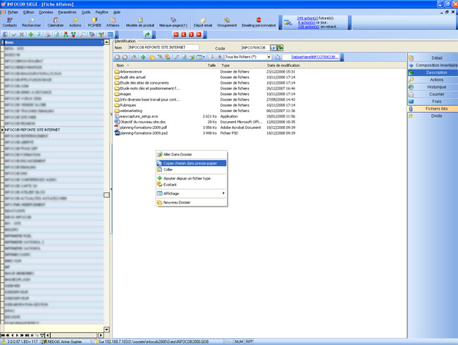Open Dépot email
The height and width of the screenshot is (345, 458).
[203, 23]
